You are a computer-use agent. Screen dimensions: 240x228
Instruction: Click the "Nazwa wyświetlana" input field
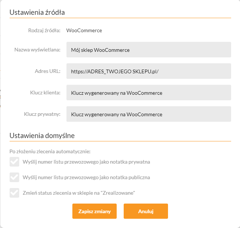(x=148, y=50)
